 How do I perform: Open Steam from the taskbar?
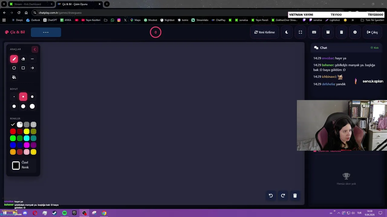tap(54, 213)
